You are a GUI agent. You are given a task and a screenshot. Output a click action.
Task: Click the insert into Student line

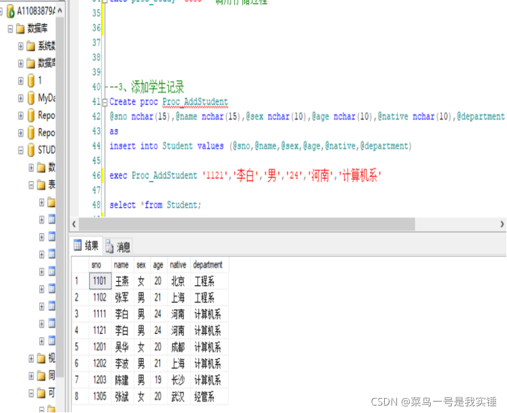261,146
